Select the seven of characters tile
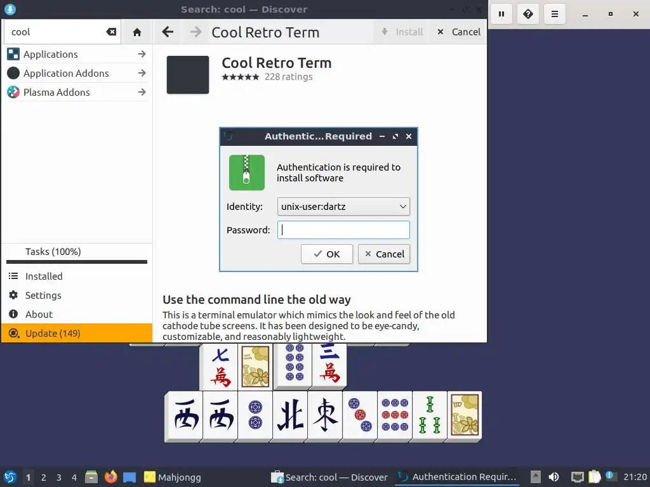Viewport: 650px width, 487px height. point(220,366)
